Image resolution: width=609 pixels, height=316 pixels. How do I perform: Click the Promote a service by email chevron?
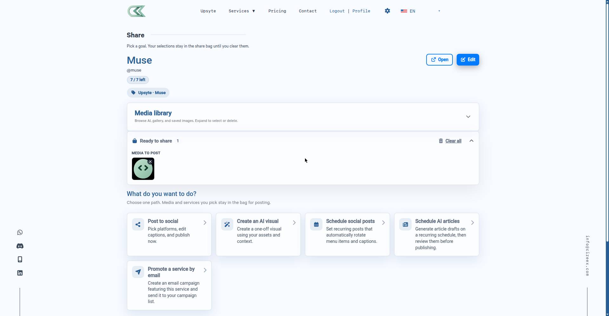[205, 270]
